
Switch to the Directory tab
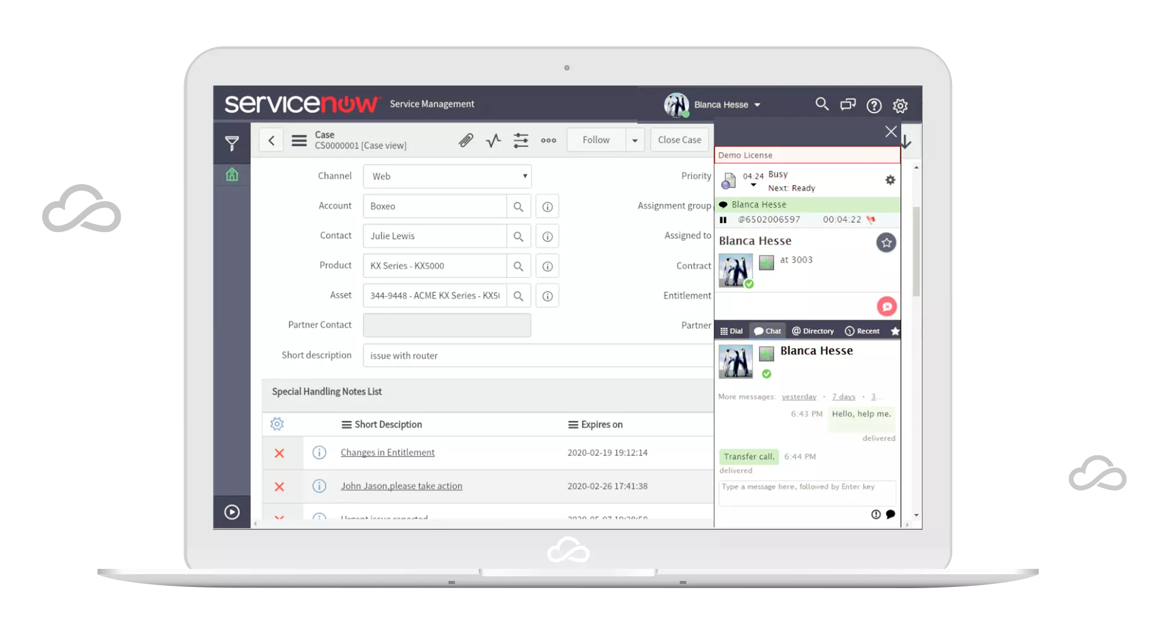click(813, 331)
